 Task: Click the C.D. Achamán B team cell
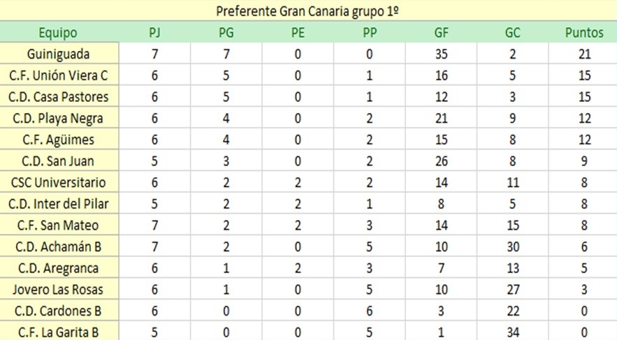(59, 246)
